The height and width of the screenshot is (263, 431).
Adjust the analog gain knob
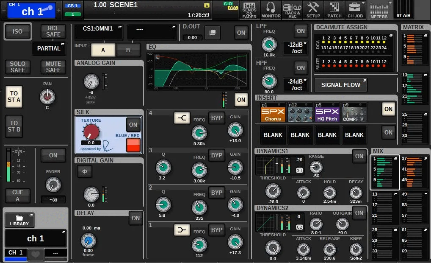pos(91,81)
